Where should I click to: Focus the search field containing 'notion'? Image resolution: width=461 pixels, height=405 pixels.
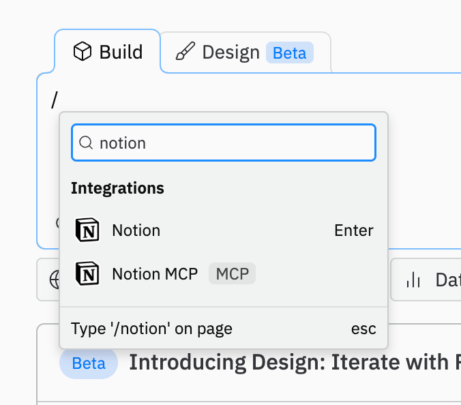pyautogui.click(x=232, y=143)
